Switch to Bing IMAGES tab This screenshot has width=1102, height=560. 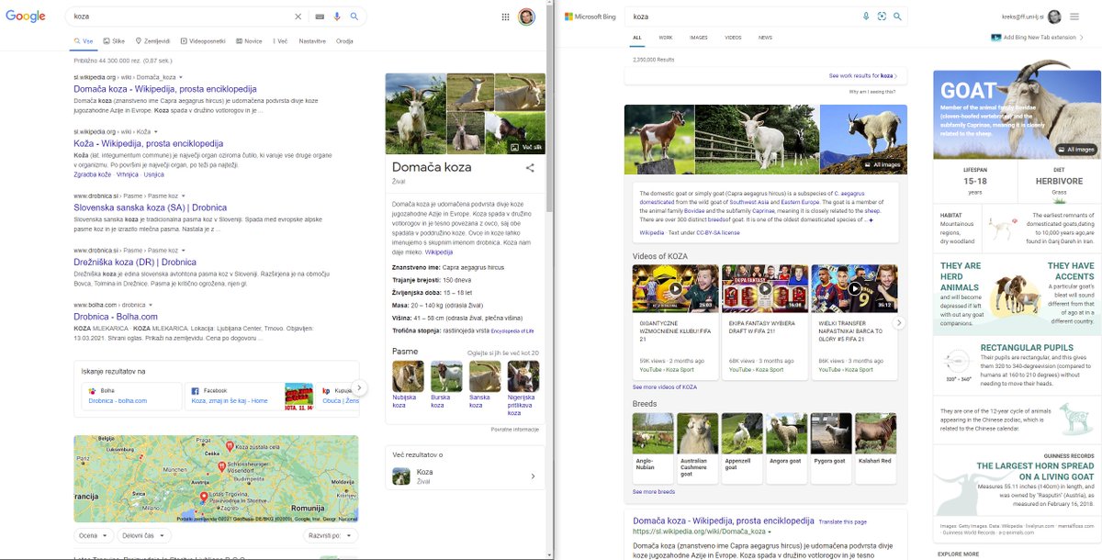(x=699, y=38)
